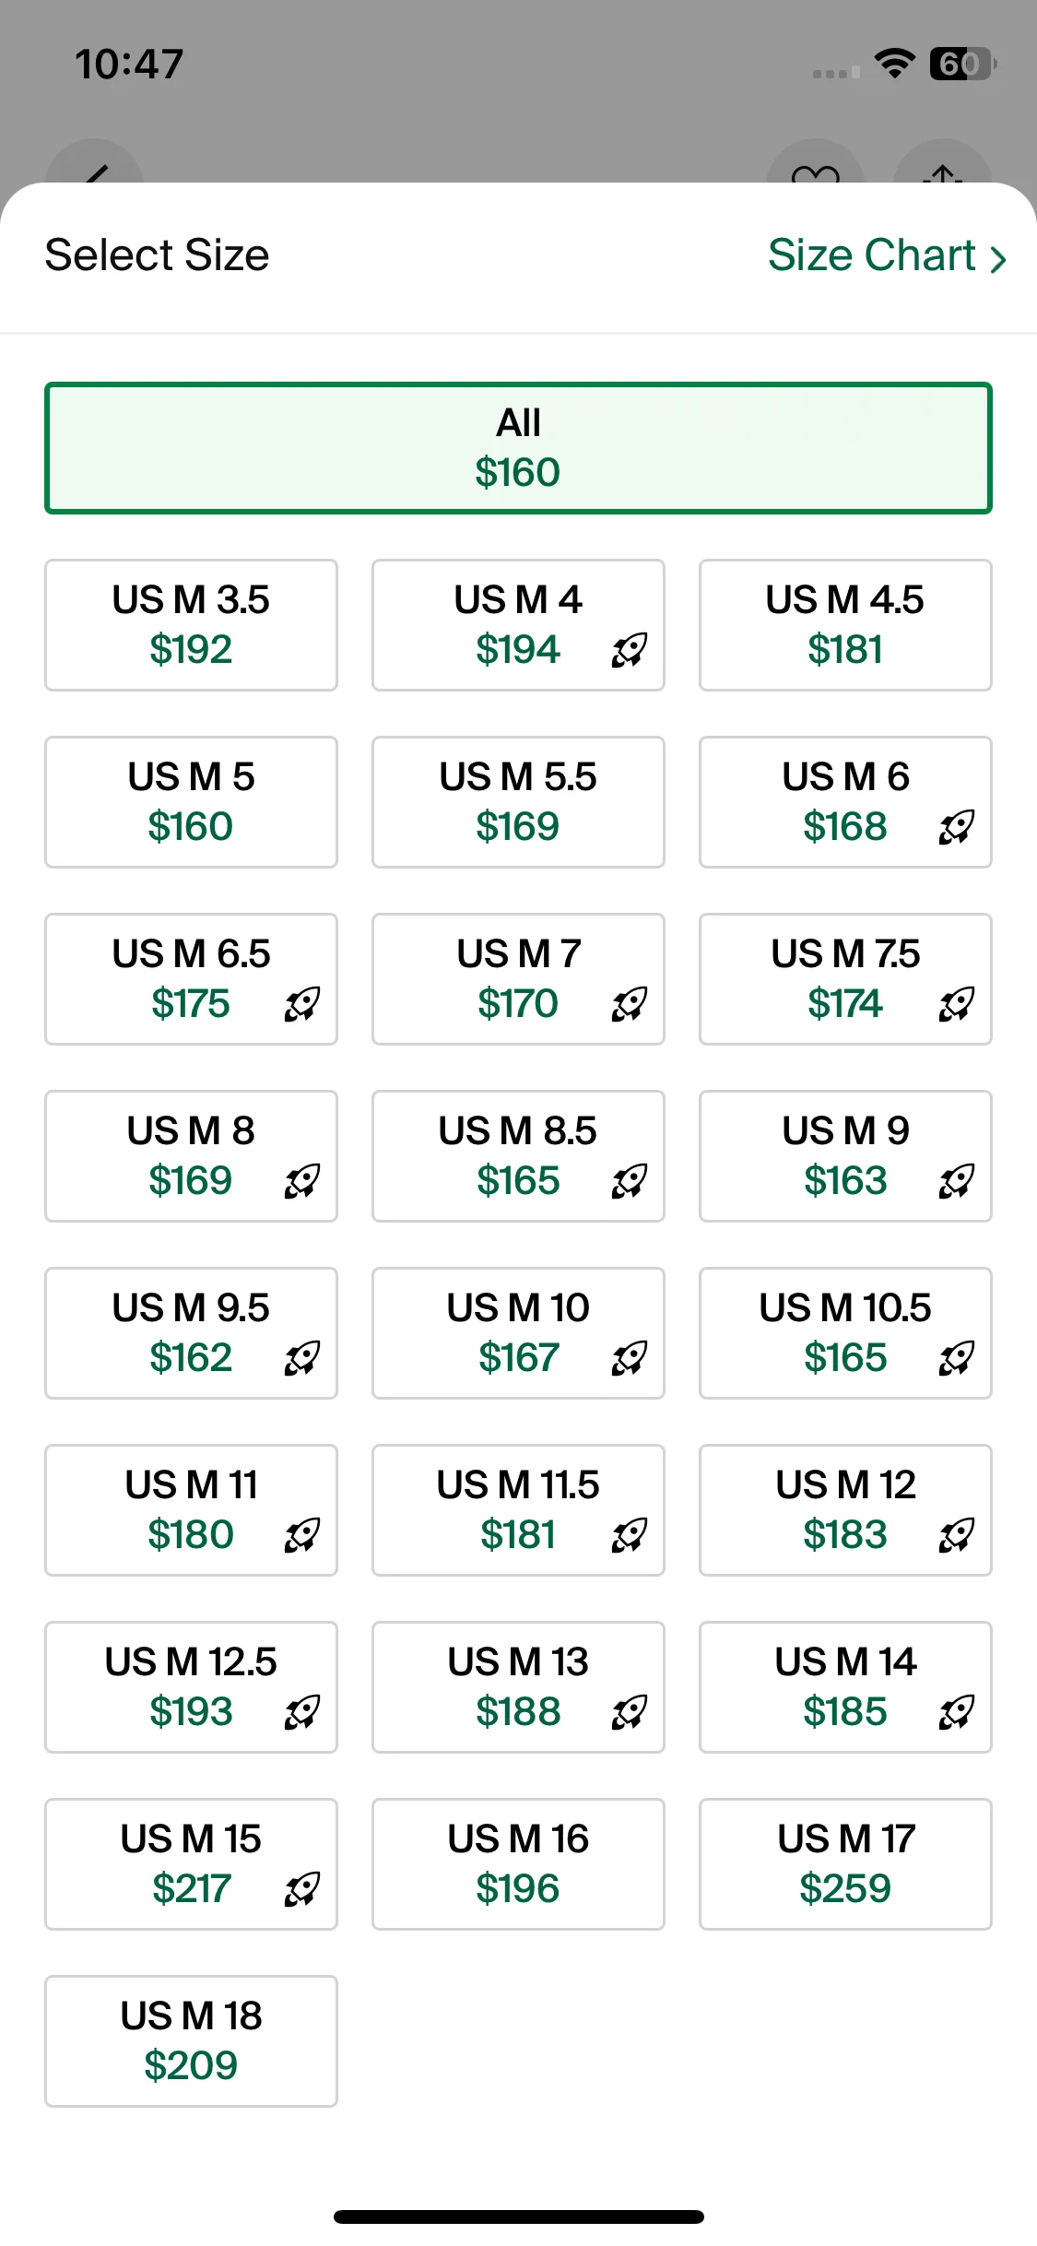This screenshot has height=2246, width=1037.
Task: Select the All sizes $160 option
Action: [518, 448]
